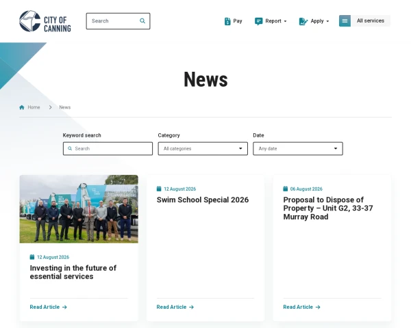Open the group photo article thumbnail
This screenshot has width=411, height=328.
[79, 209]
